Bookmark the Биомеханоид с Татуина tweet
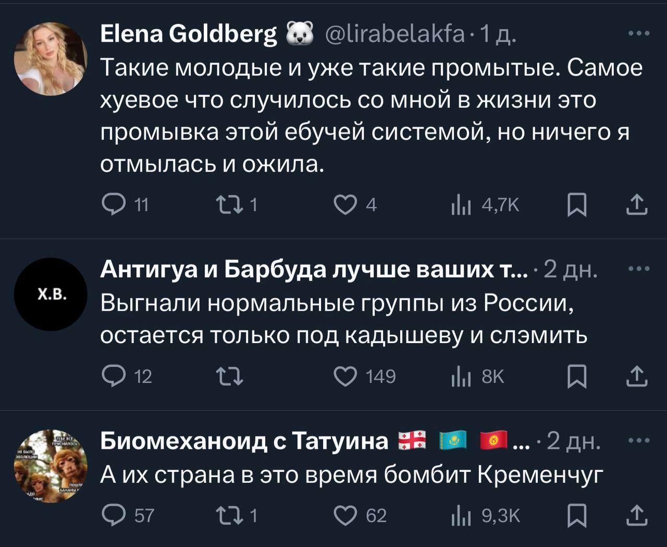This screenshot has height=547, width=667. pos(576,515)
